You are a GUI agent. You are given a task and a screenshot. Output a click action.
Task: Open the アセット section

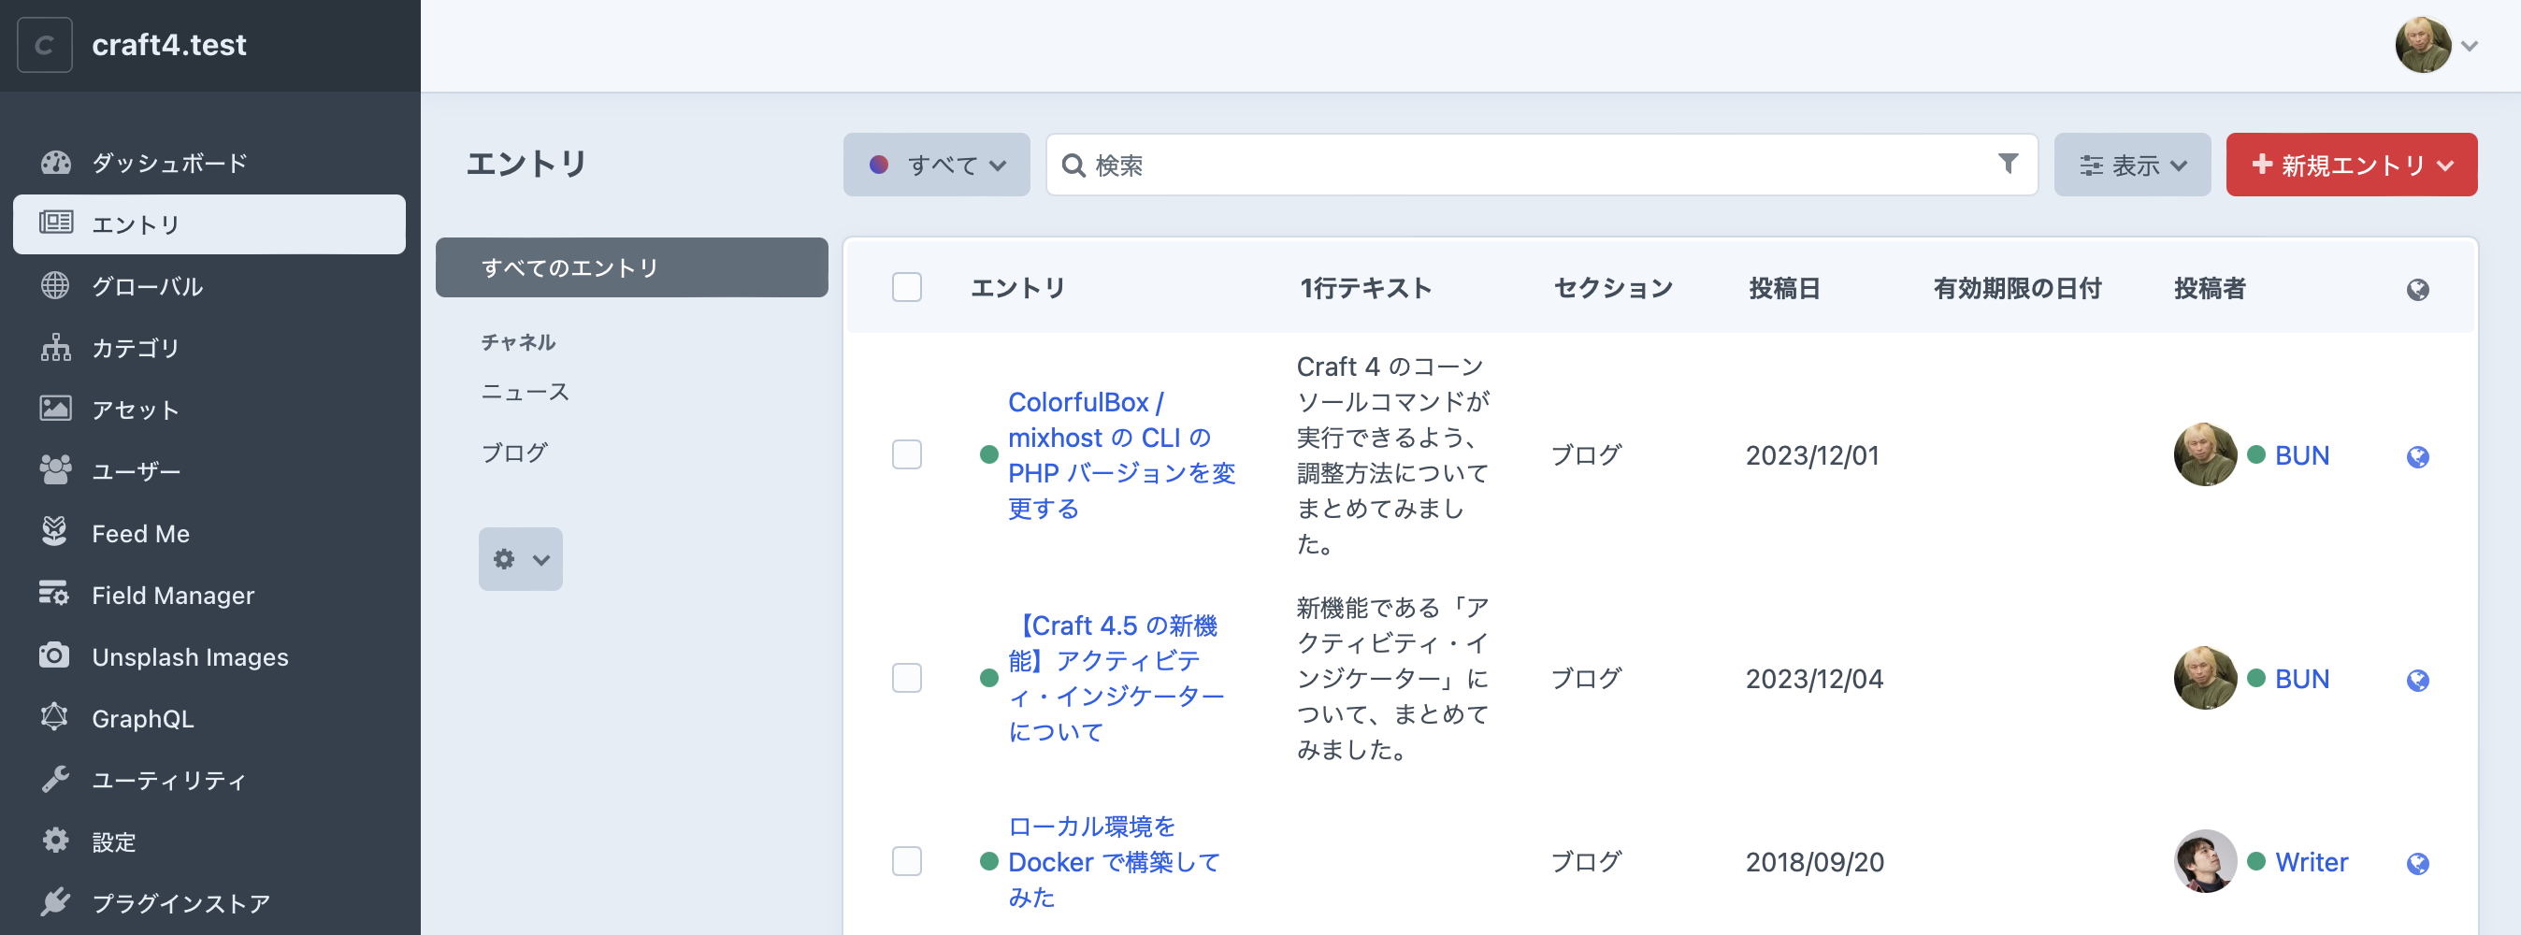pyautogui.click(x=134, y=410)
